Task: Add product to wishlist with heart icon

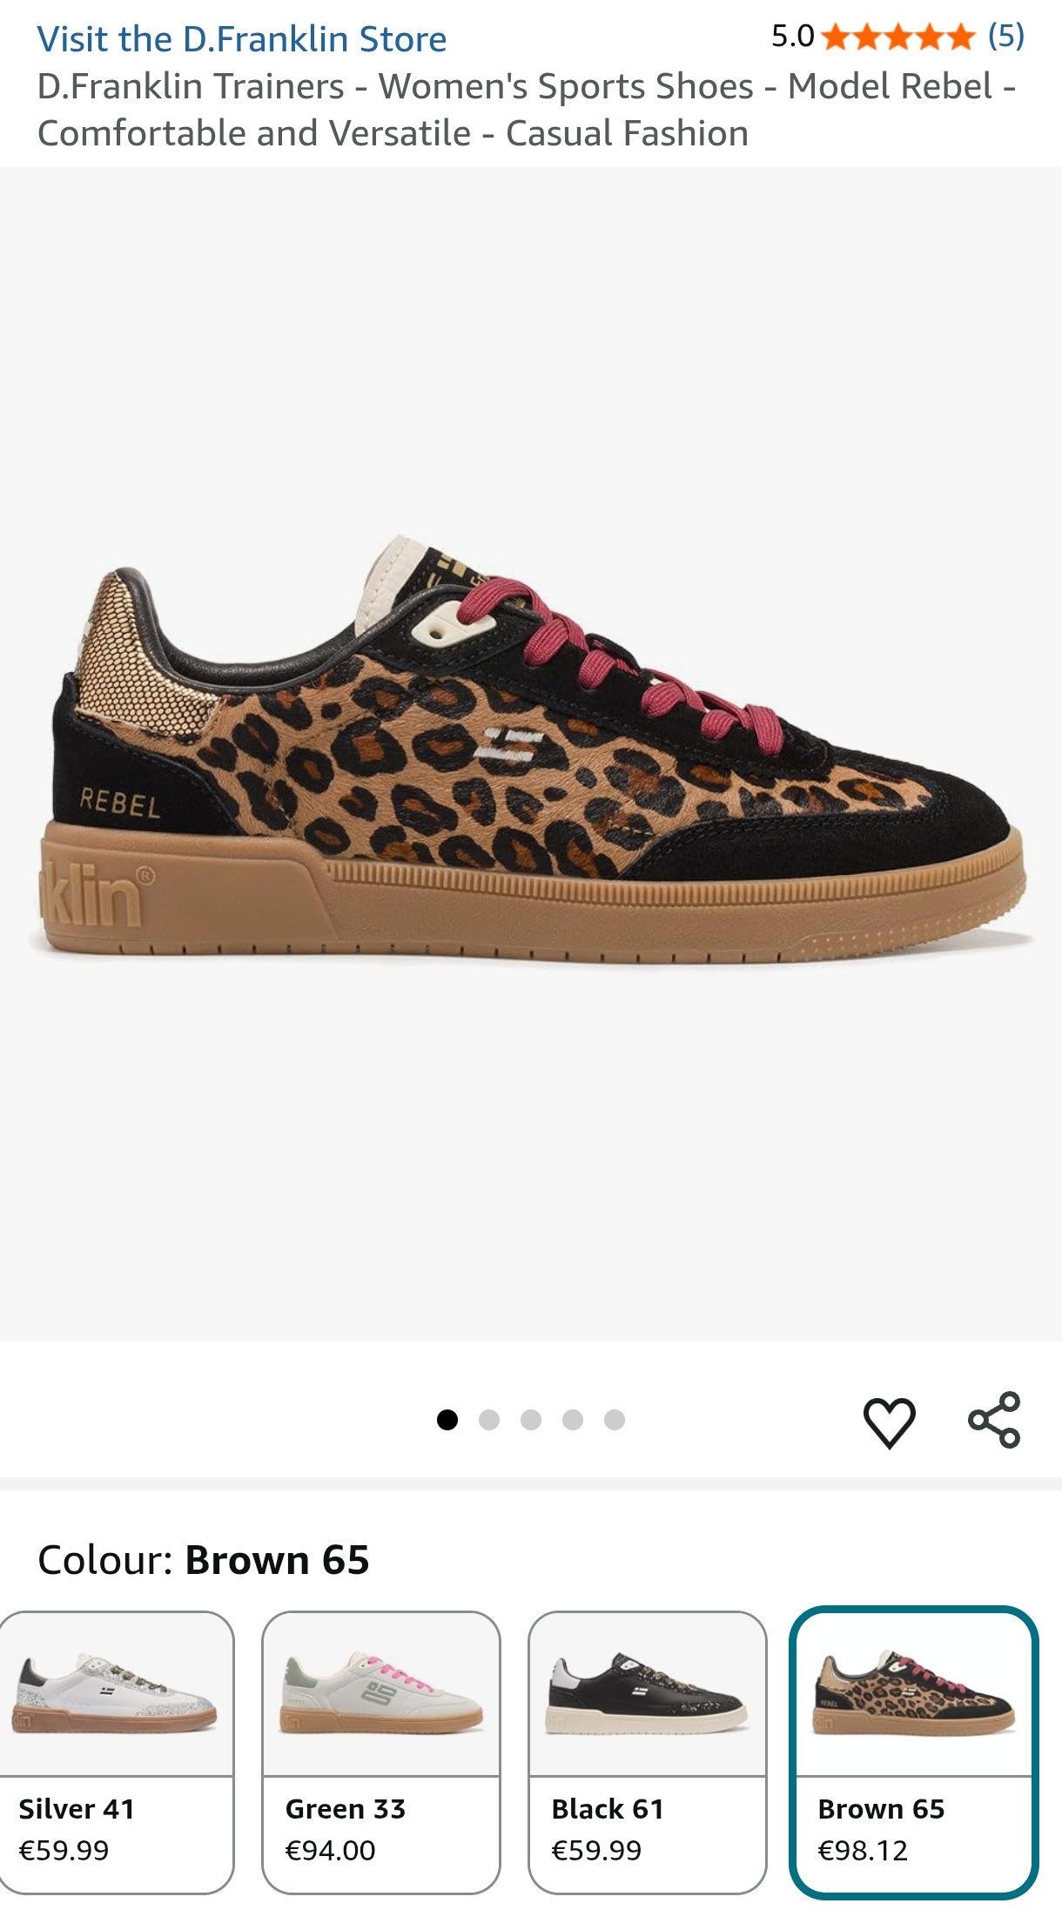Action: tap(889, 1422)
